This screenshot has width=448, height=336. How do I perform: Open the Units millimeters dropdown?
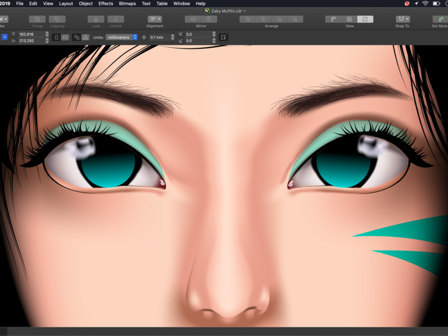click(x=122, y=37)
